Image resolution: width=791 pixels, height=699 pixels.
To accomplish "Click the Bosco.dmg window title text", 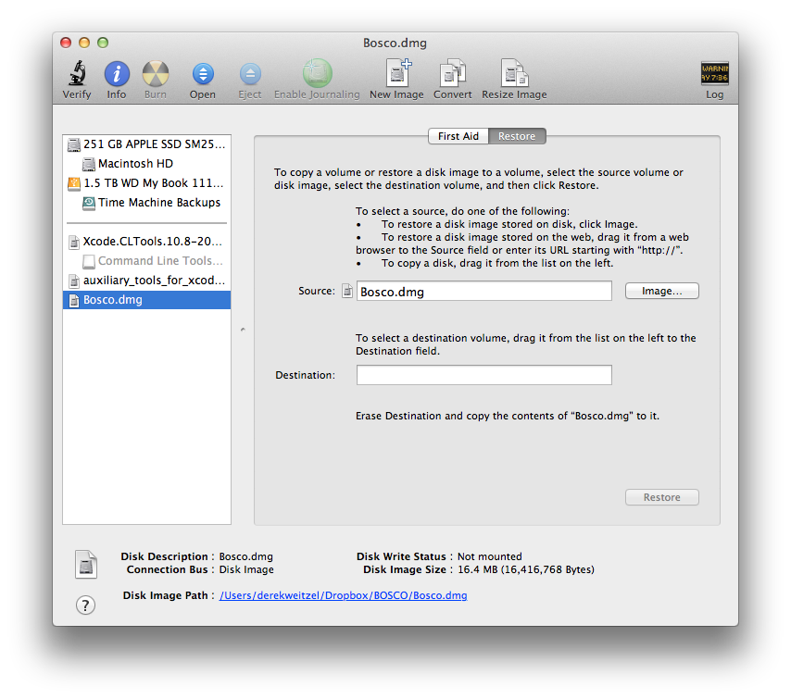I will pos(395,43).
